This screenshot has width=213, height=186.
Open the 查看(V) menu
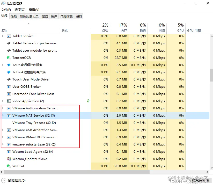pos(34,10)
